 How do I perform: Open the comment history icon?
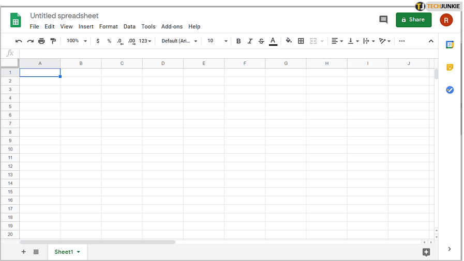pos(383,20)
